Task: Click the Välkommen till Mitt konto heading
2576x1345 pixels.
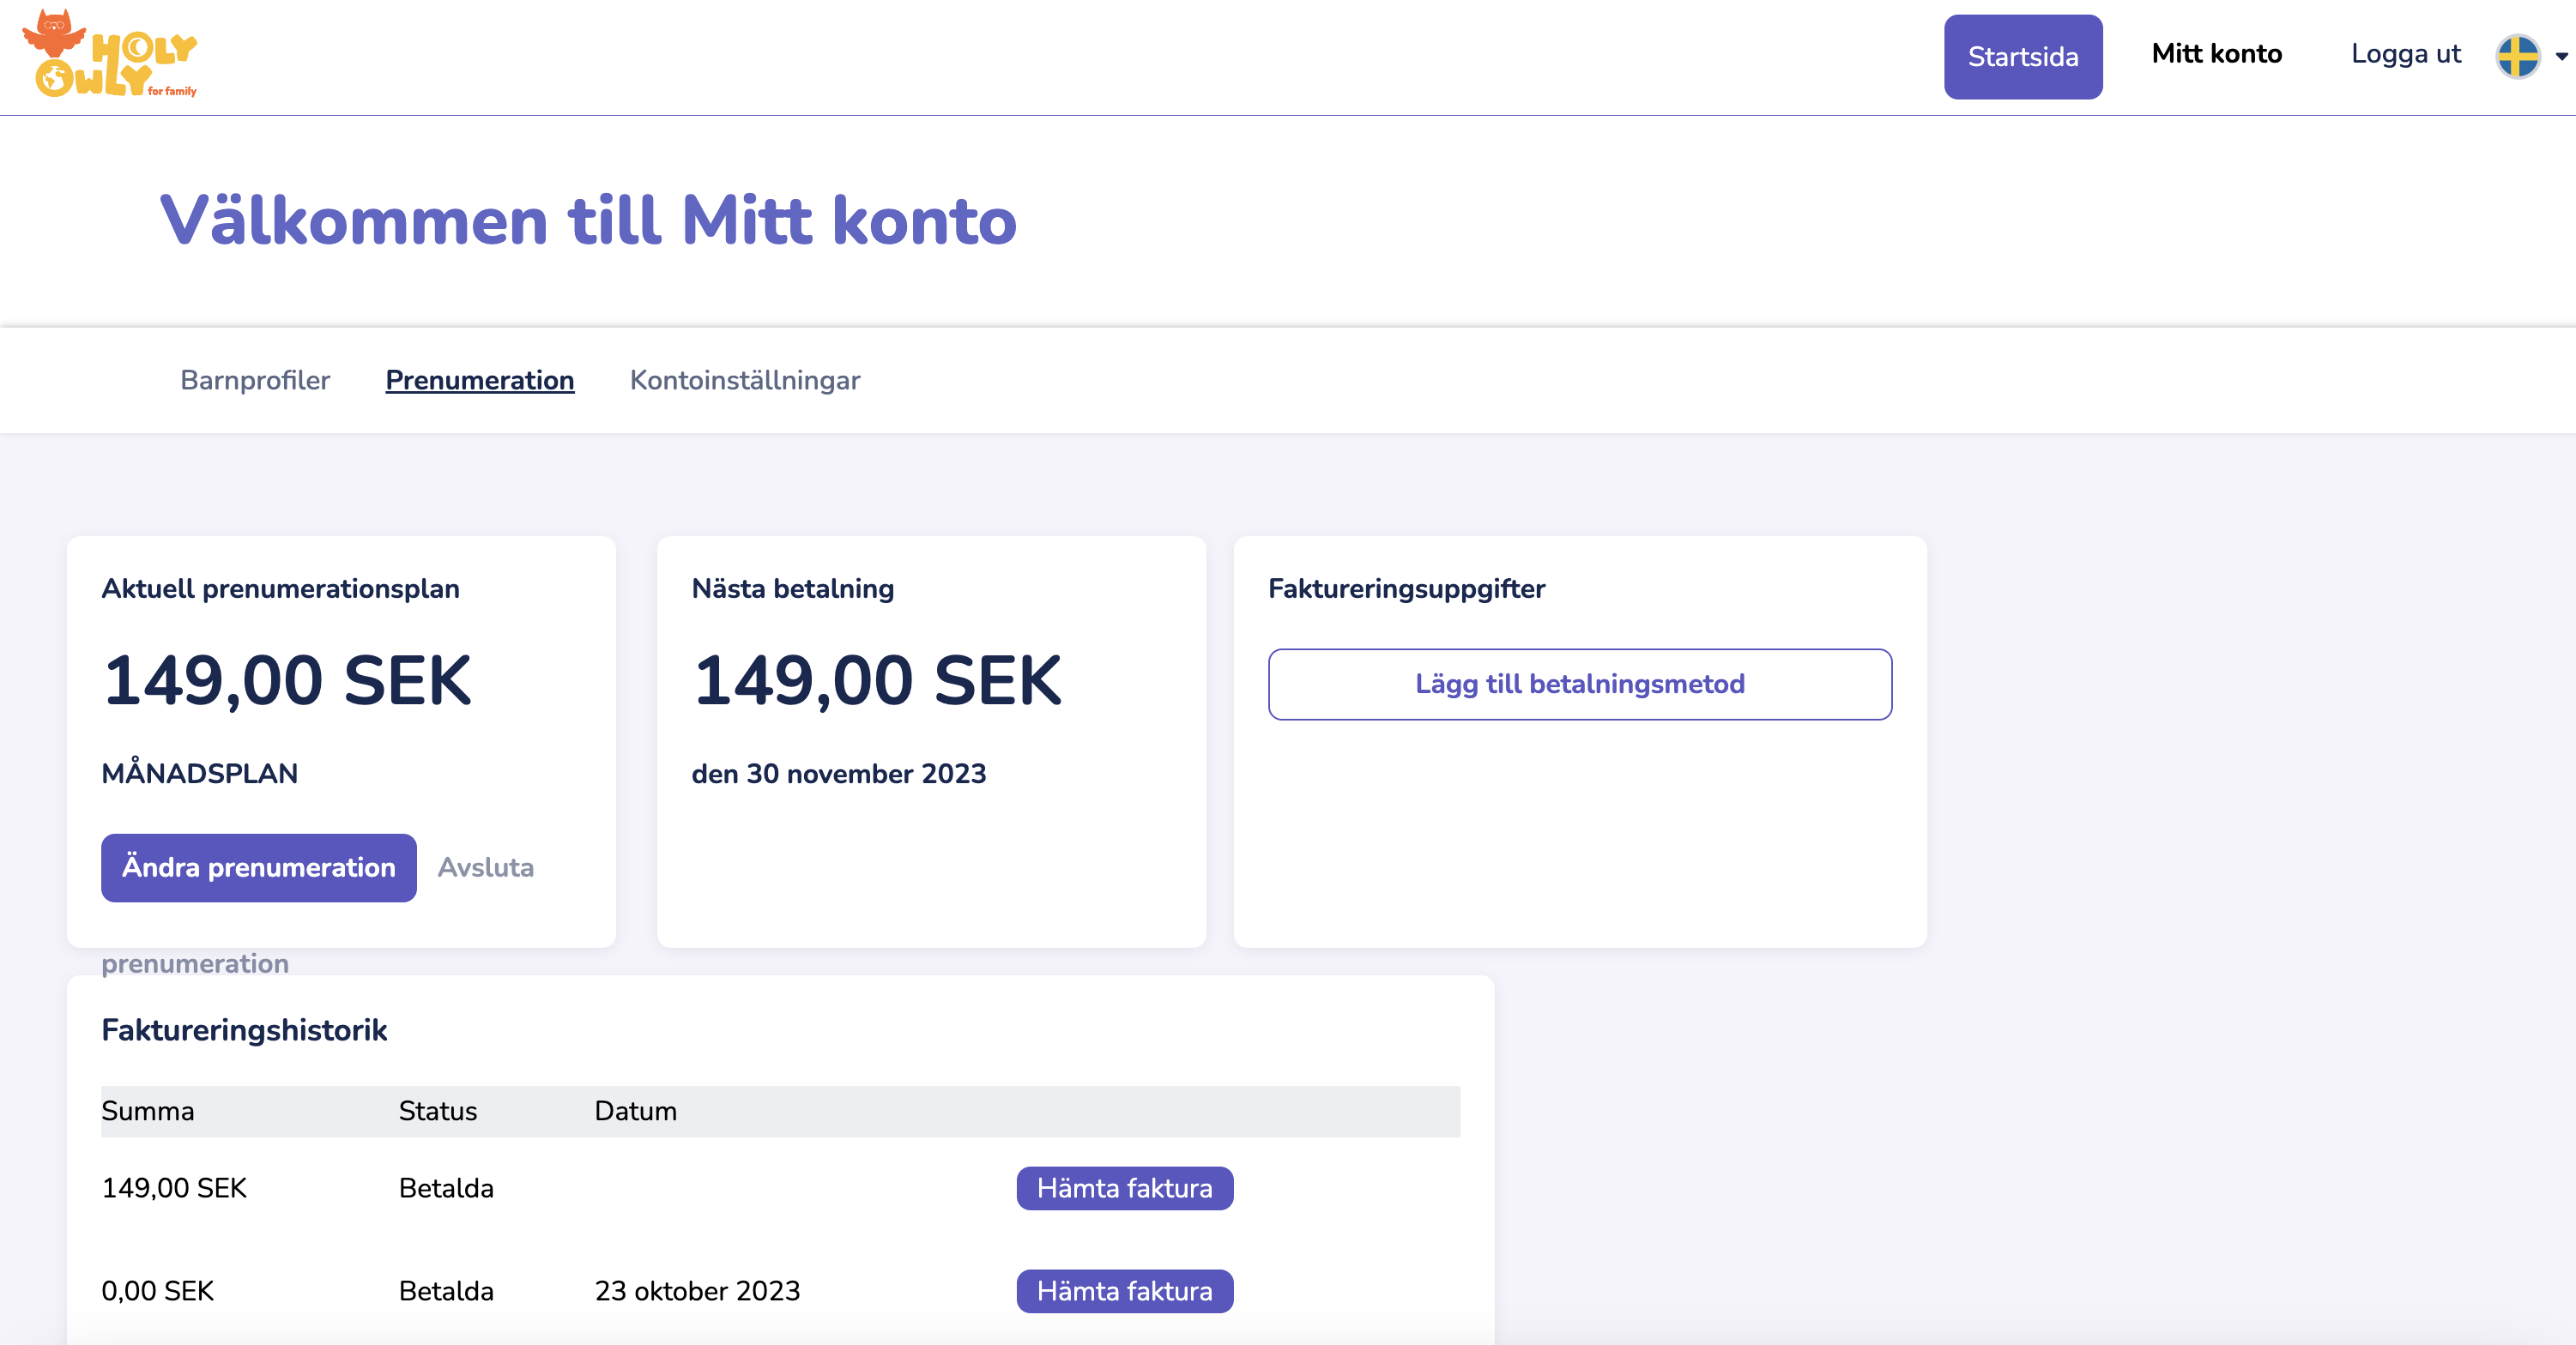Action: pos(588,220)
